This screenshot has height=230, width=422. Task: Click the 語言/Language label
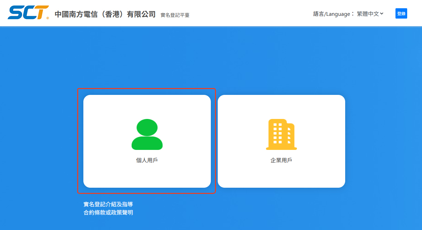pyautogui.click(x=333, y=14)
